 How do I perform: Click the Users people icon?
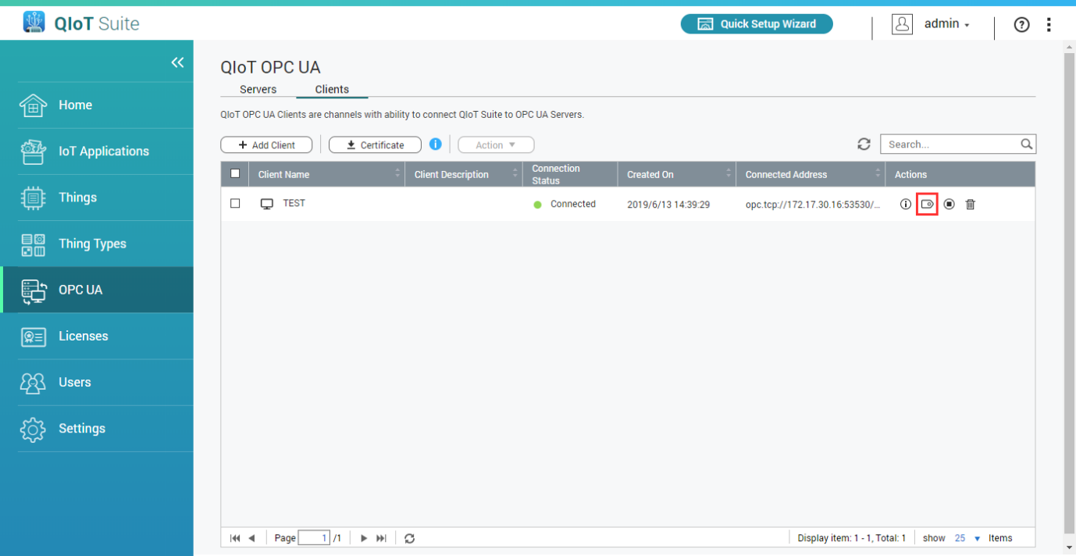coord(33,383)
